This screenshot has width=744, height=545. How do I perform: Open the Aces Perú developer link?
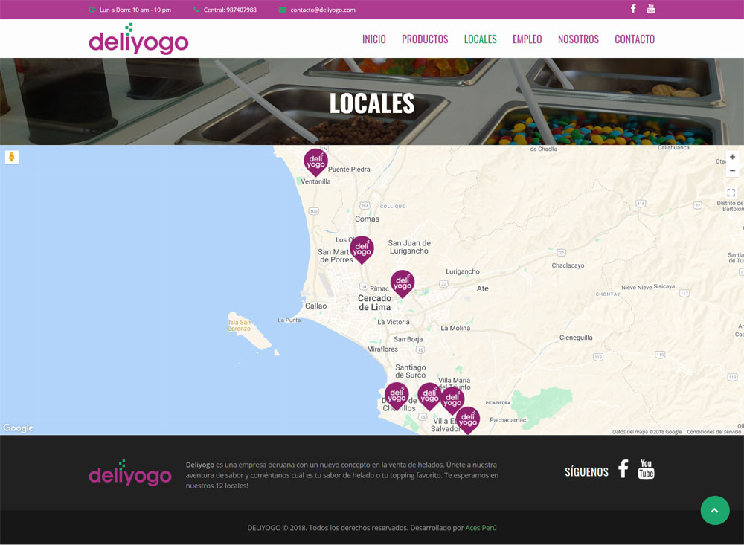481,527
